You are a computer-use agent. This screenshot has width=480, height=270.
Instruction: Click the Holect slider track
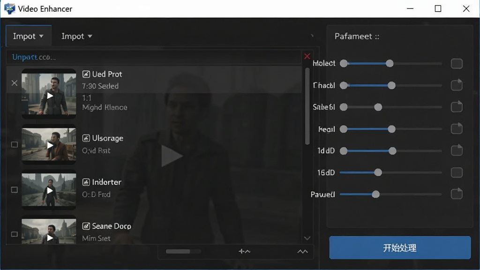pos(391,63)
